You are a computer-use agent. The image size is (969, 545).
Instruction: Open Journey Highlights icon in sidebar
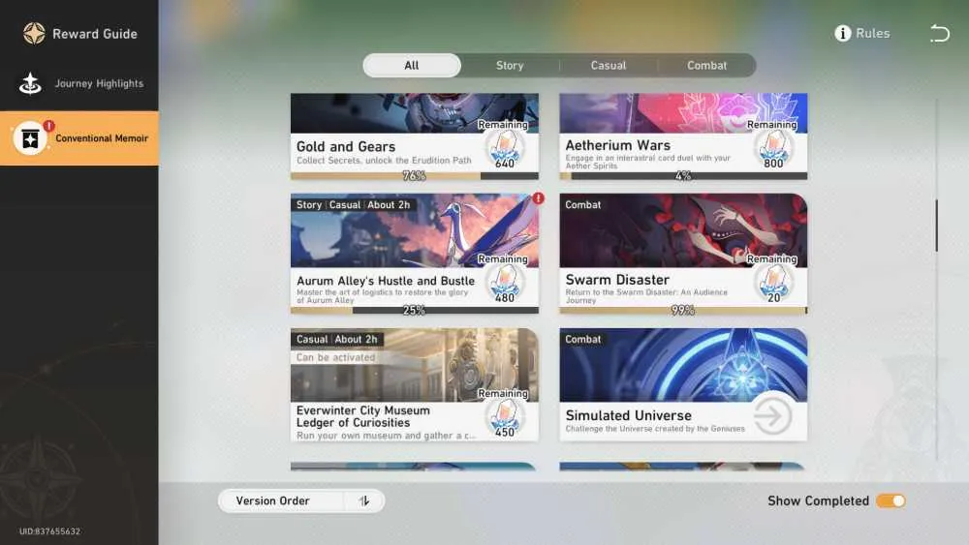[30, 83]
